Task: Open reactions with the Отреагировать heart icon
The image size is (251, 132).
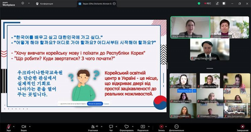Action: [x=126, y=127]
